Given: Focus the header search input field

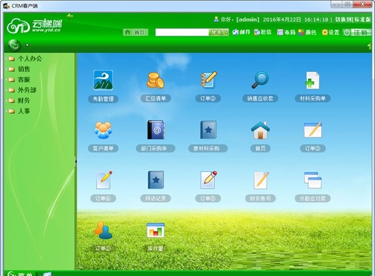Looking at the screenshot, I should point(182,32).
